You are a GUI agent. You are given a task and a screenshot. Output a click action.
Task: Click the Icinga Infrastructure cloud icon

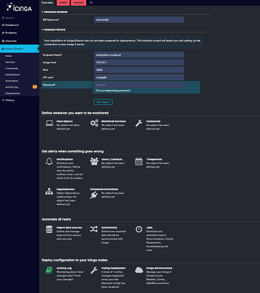coord(139,270)
